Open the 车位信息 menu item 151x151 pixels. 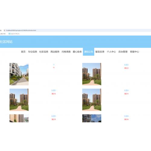(33, 52)
